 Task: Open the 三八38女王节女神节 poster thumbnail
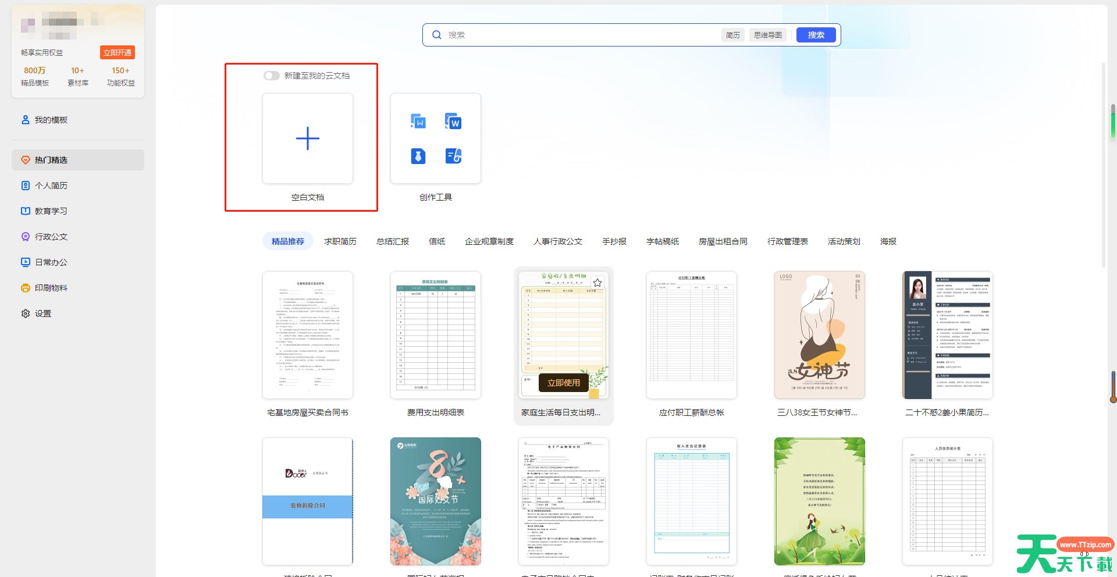(820, 335)
